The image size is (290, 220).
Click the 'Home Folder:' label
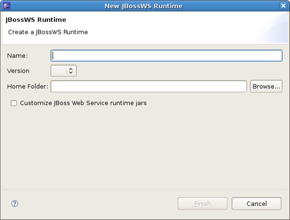click(27, 86)
